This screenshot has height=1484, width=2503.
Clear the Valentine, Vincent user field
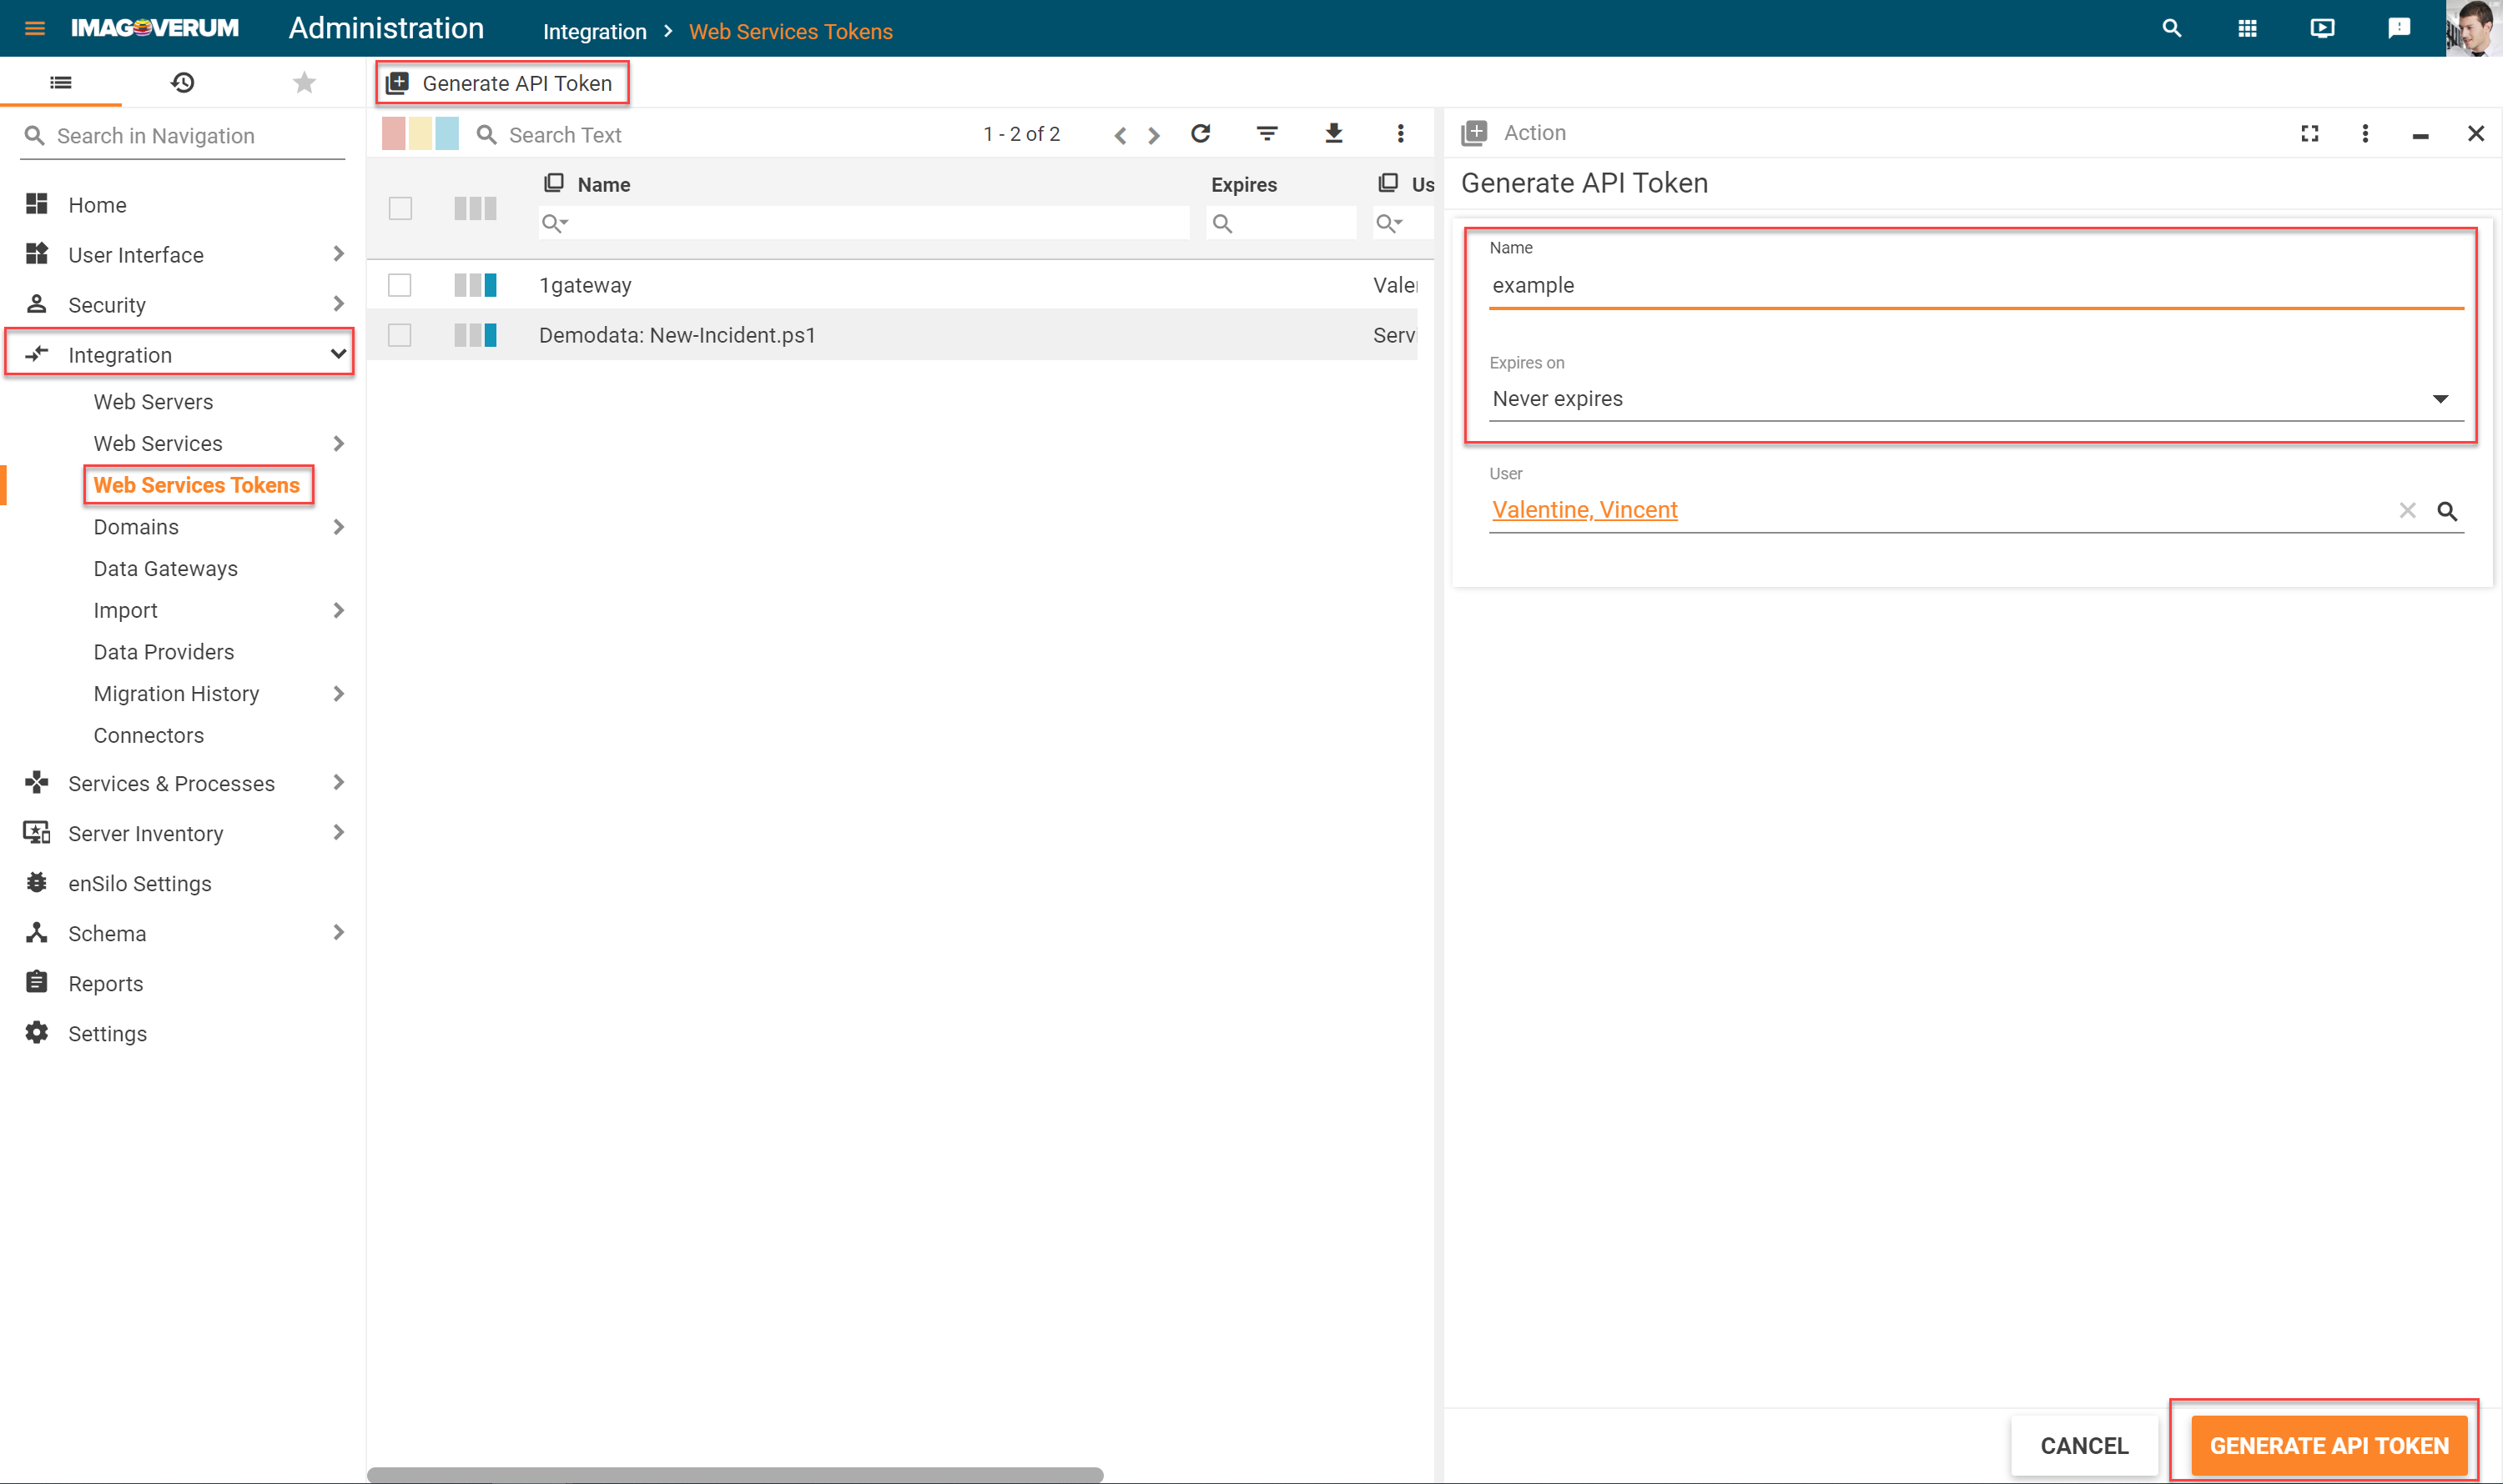point(2407,511)
